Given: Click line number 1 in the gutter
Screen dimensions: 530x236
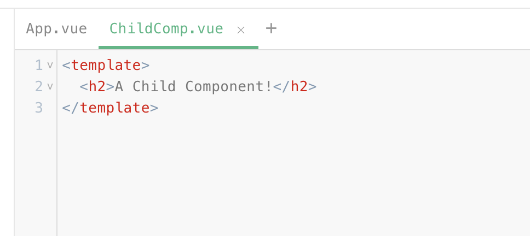Looking at the screenshot, I should pyautogui.click(x=39, y=65).
